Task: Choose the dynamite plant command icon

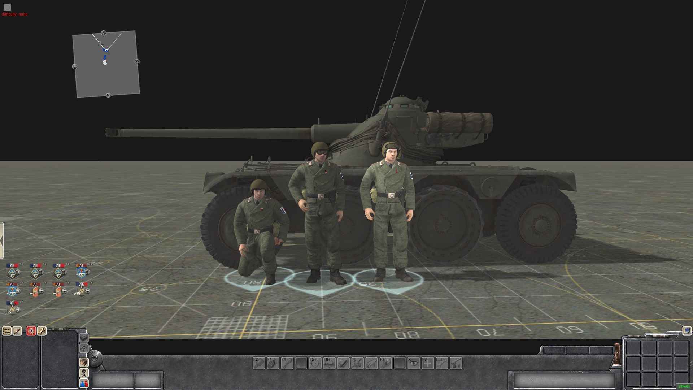Action: 343,363
